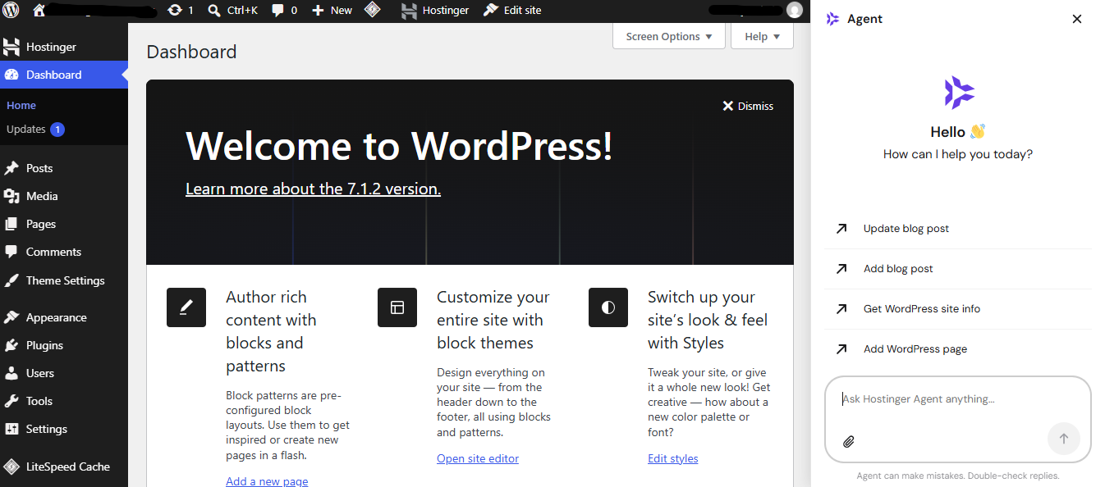1105x487 pixels.
Task: Click the Add a new page link
Action: 267,481
